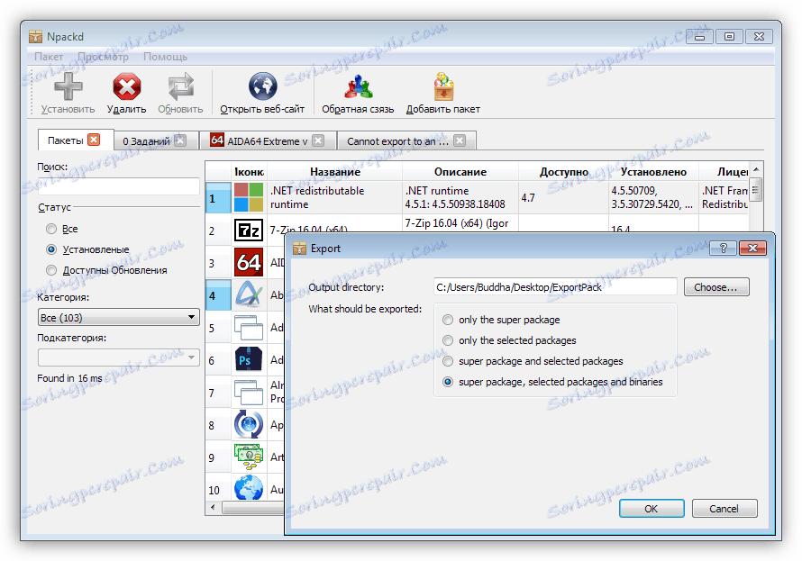Click the horizontal scrollbar left arrow
The width and height of the screenshot is (802, 561).
pos(214,507)
